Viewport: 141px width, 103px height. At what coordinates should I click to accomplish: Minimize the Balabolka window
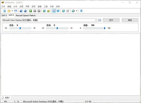[123, 3]
